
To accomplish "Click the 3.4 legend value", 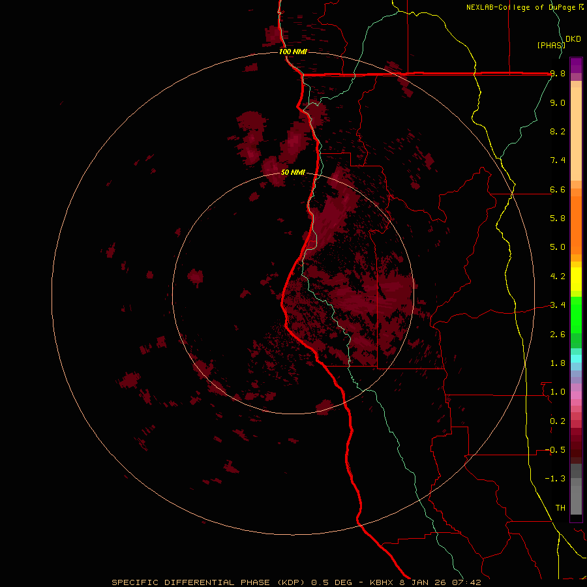I will [x=558, y=305].
